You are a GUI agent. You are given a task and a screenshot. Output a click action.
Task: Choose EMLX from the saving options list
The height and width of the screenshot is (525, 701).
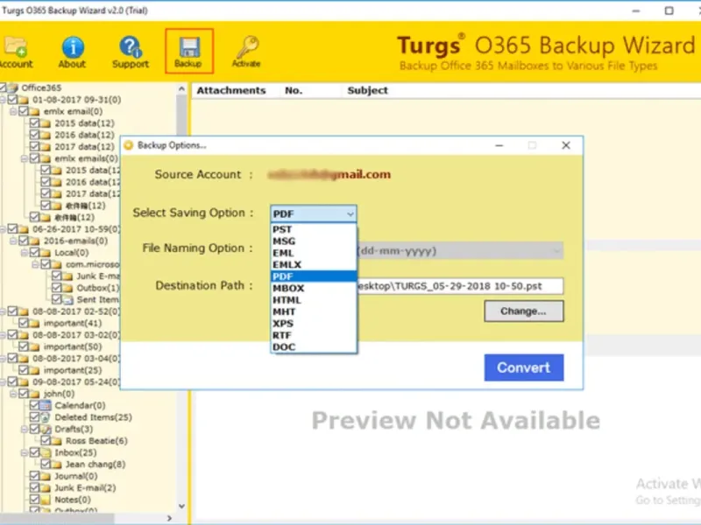(x=314, y=265)
